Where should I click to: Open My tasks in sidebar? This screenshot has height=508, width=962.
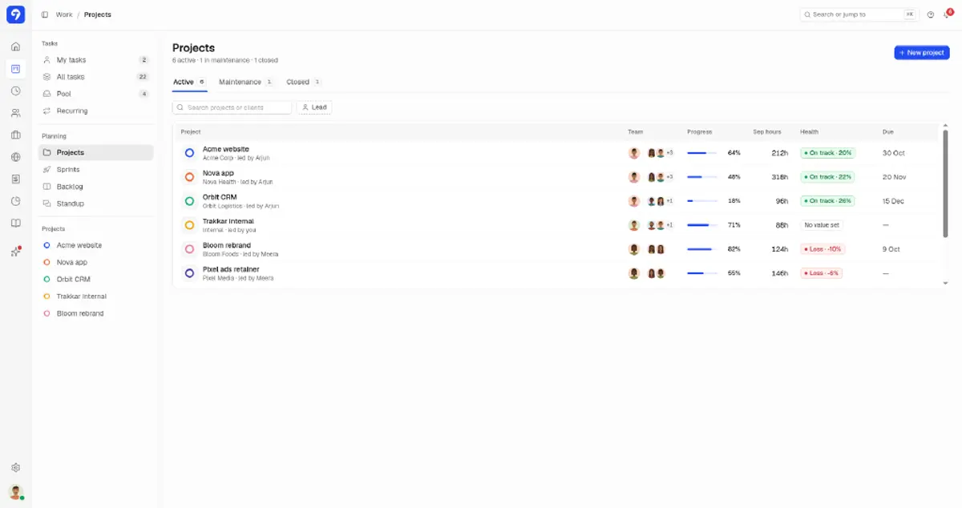[x=95, y=60]
